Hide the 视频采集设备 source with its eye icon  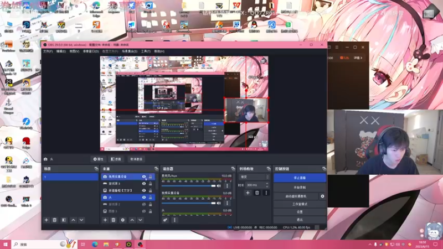pos(144,177)
